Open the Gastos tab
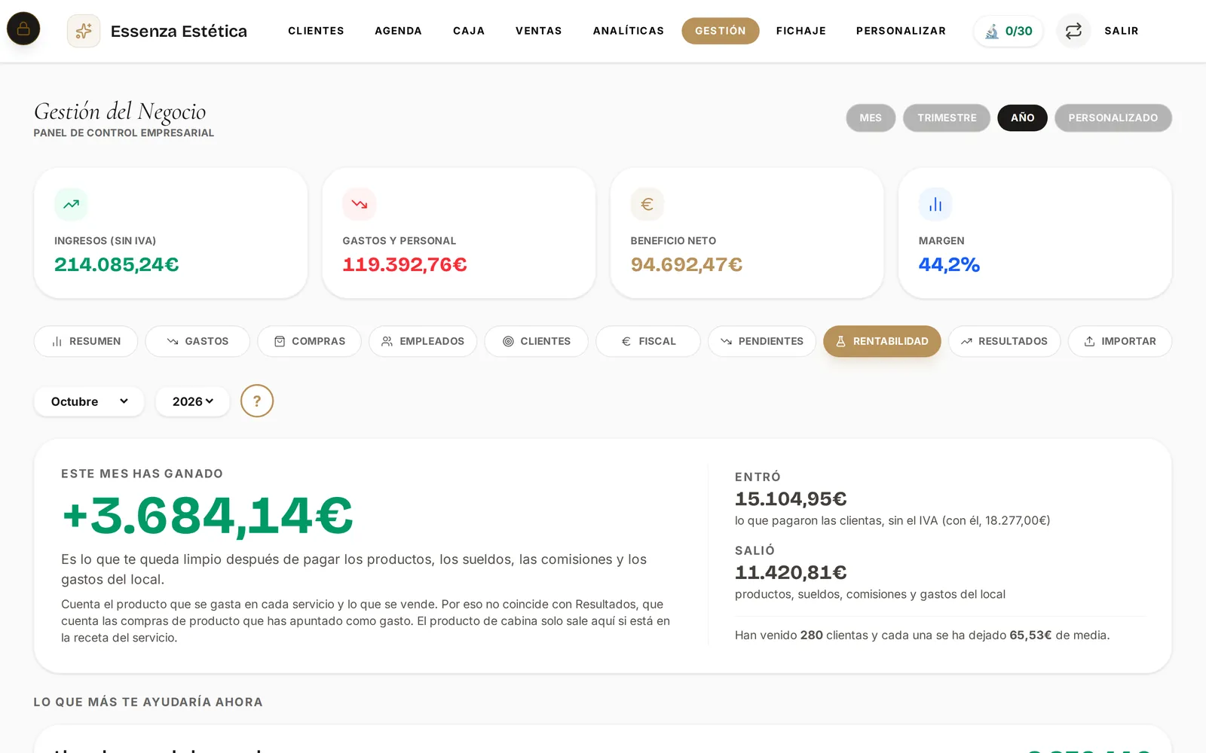This screenshot has width=1206, height=753. 197,341
